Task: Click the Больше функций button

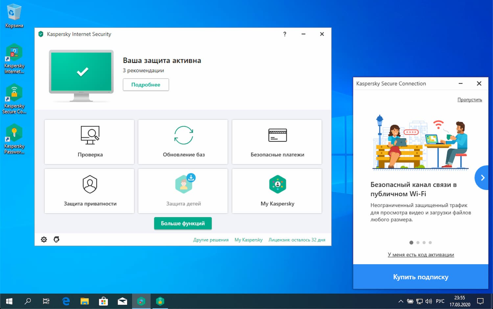Action: [x=183, y=223]
